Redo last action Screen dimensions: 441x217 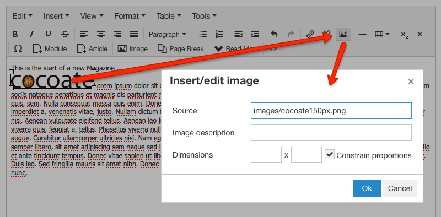pos(291,35)
